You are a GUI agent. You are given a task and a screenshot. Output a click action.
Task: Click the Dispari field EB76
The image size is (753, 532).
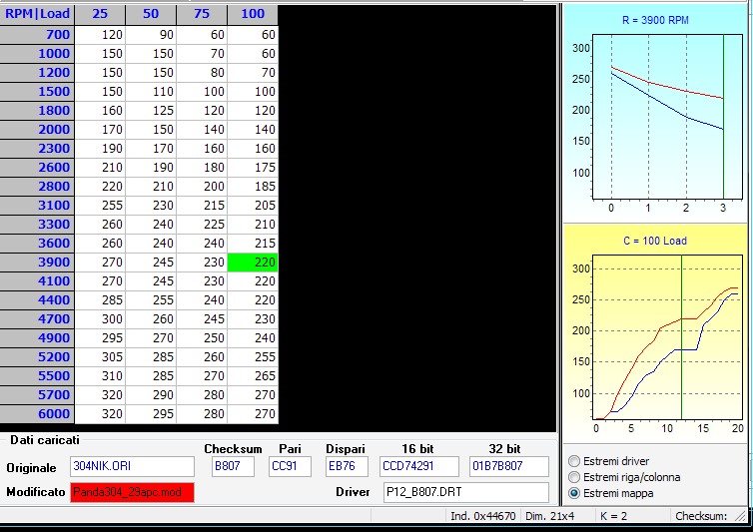(347, 466)
